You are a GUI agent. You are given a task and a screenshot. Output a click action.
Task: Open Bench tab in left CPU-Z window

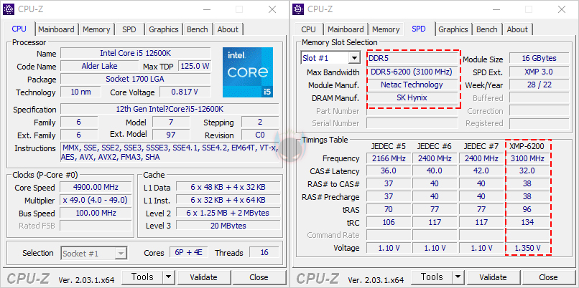pos(197,29)
